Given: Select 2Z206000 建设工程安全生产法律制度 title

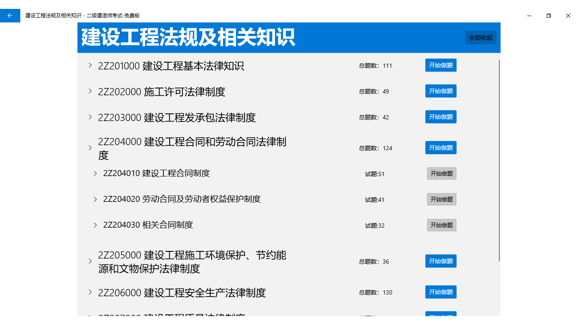Looking at the screenshot, I should point(182,293).
